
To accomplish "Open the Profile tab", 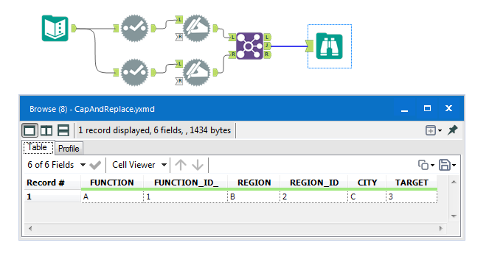I will click(x=69, y=149).
